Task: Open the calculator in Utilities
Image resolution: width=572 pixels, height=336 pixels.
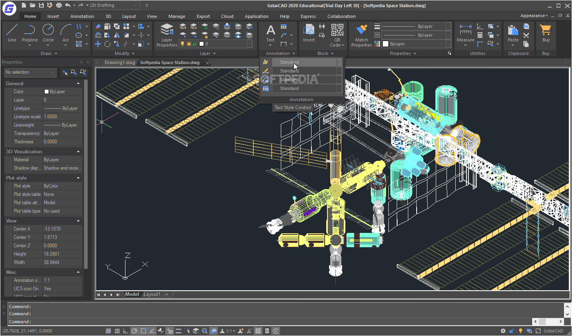Action: [480, 35]
